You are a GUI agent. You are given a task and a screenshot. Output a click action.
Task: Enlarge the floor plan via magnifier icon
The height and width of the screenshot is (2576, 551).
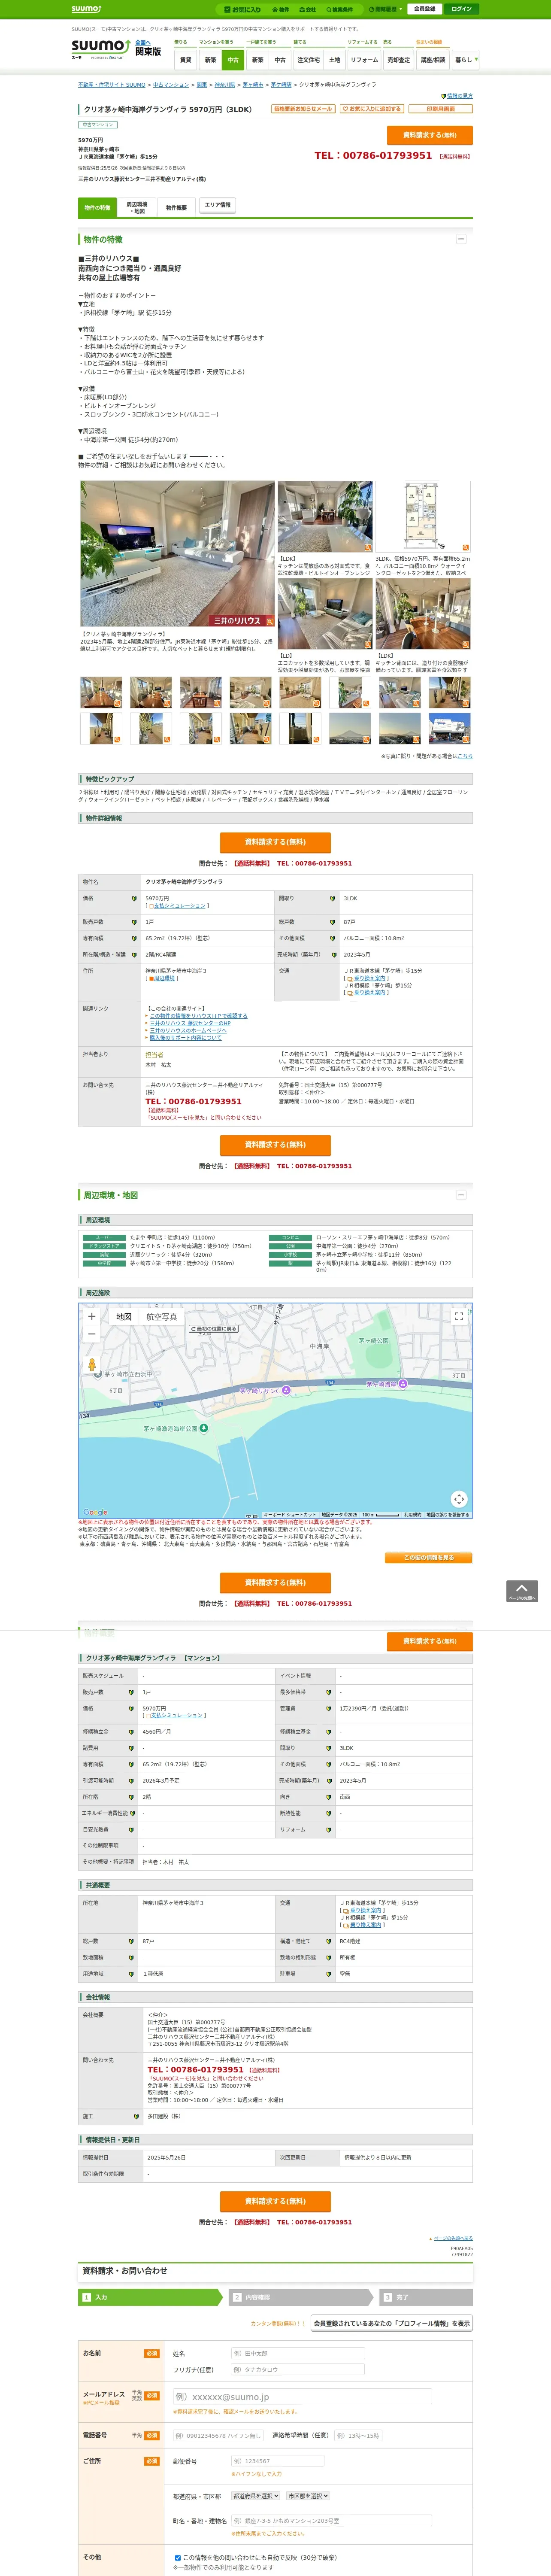coord(466,548)
